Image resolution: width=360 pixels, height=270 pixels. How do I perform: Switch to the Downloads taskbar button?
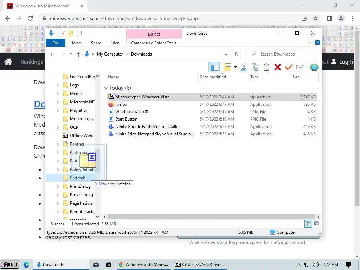click(x=61, y=265)
